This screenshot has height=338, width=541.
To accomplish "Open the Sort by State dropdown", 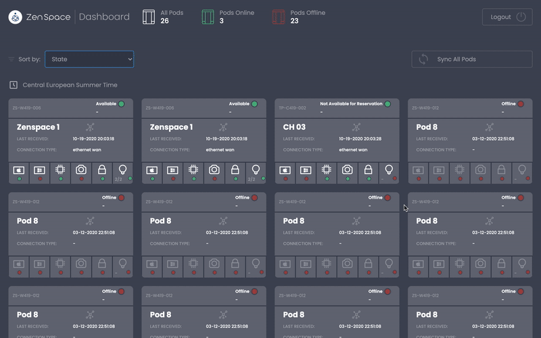I will (x=89, y=59).
